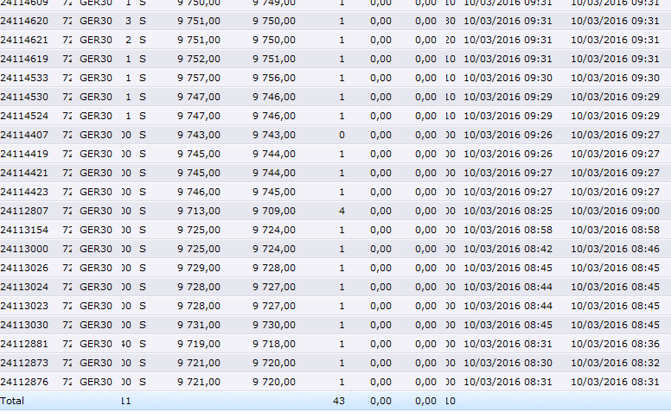The height and width of the screenshot is (412, 671).
Task: Click the price 9 729,00 in row 24113026
Action: coord(199,268)
